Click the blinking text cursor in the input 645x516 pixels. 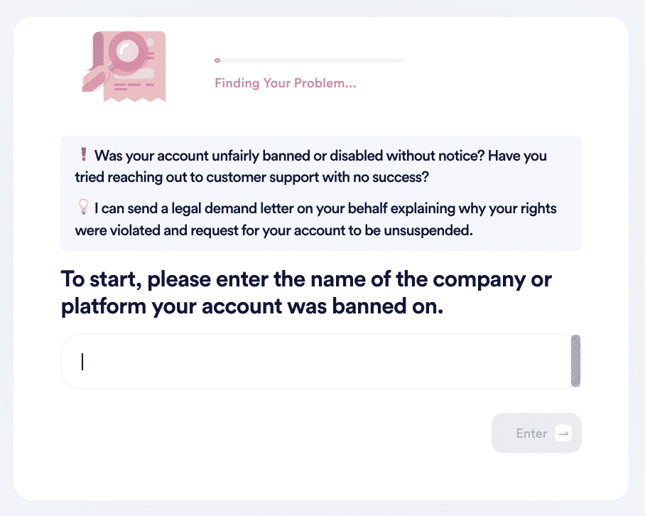coord(82,362)
